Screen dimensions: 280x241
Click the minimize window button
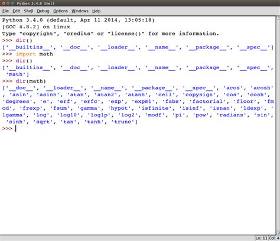pyautogui.click(x=8, y=4)
